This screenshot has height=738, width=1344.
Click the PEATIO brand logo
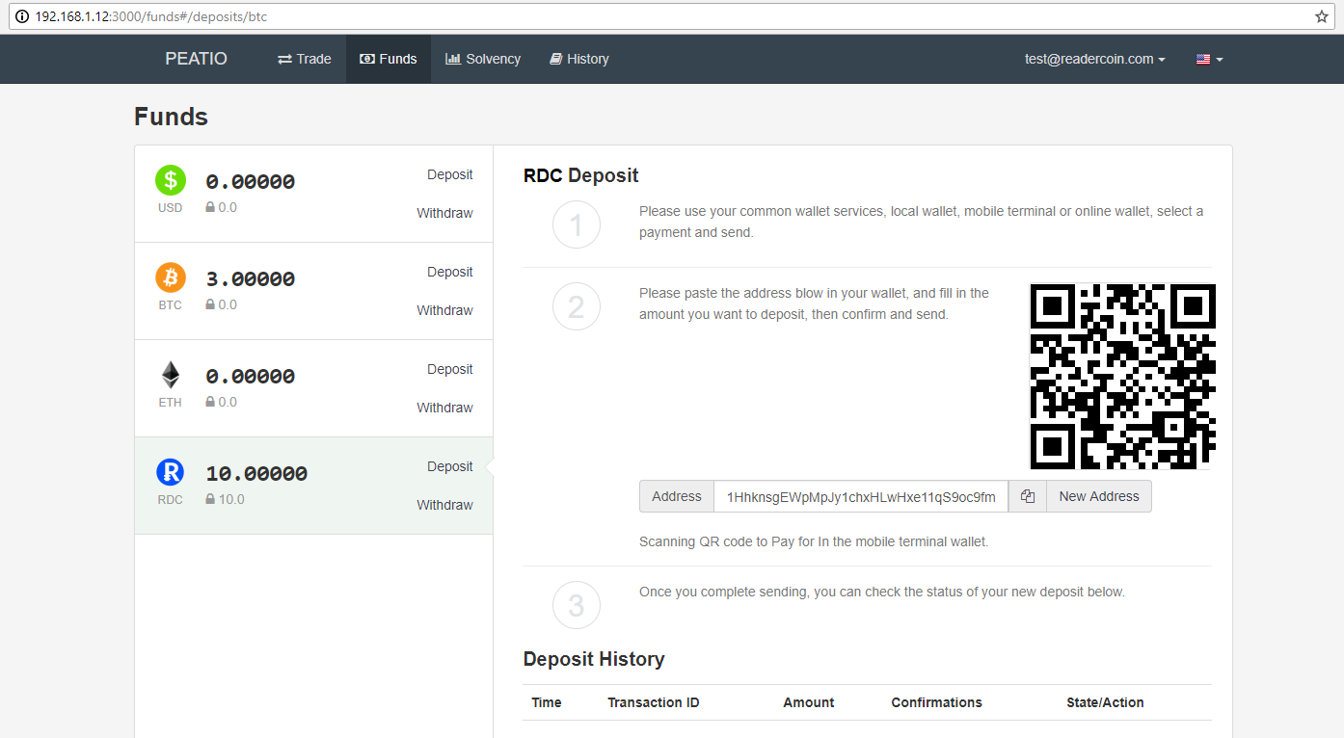pyautogui.click(x=196, y=59)
